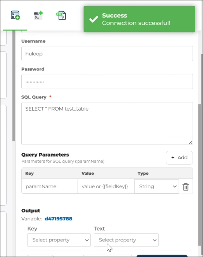Viewport: 203px width, 257px height.
Task: Click the Key column header
Action: pos(29,173)
